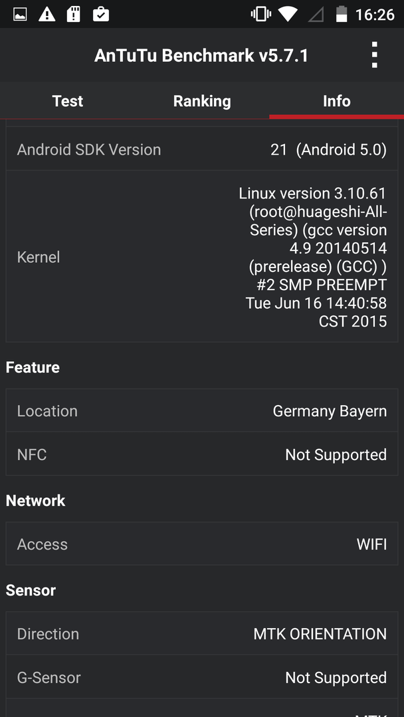This screenshot has width=404, height=717.
Task: Switch to the Test tab
Action: click(67, 101)
